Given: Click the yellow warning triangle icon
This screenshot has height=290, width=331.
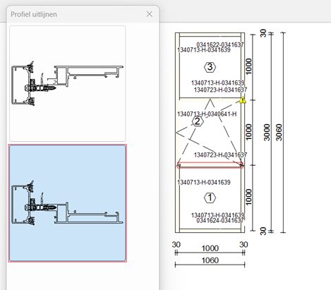Looking at the screenshot, I should click(243, 101).
